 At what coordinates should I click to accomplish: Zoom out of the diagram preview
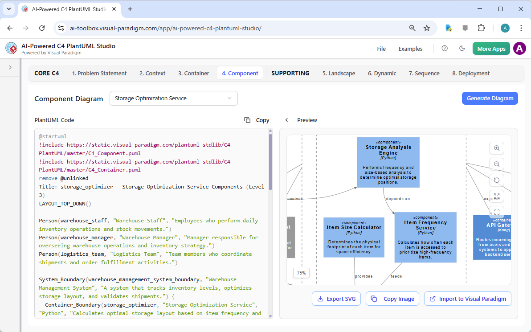(x=497, y=164)
